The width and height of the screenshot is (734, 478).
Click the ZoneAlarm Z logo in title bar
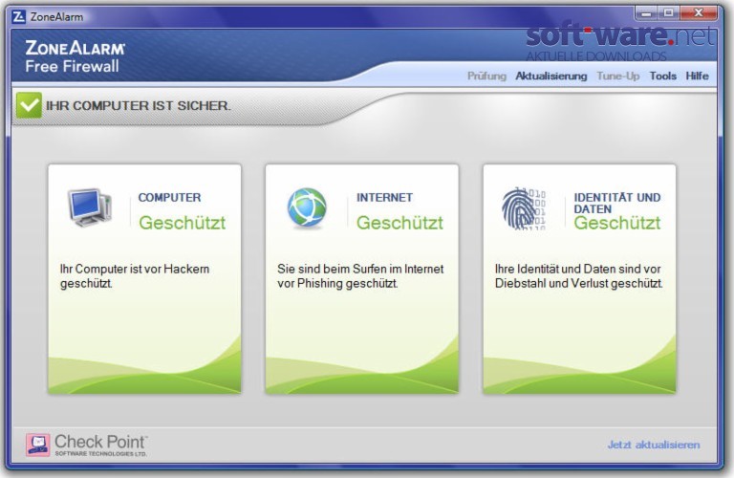coord(18,17)
